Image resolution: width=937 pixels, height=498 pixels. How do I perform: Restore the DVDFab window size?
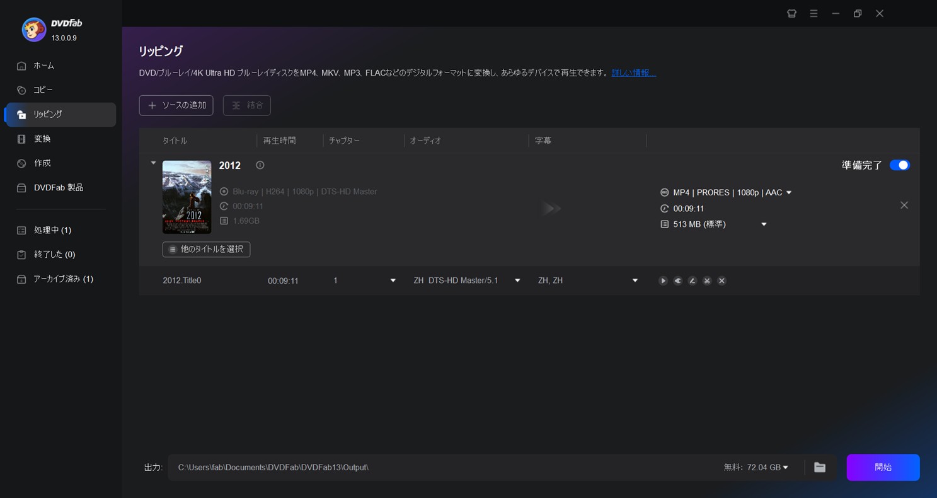pos(858,13)
